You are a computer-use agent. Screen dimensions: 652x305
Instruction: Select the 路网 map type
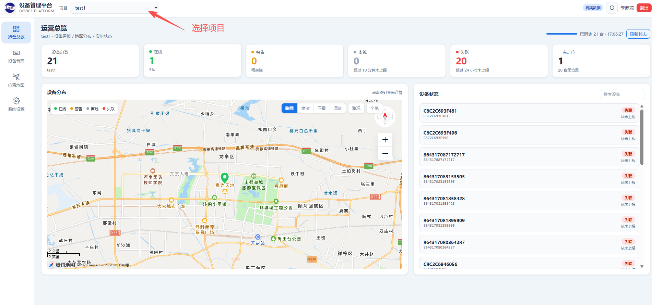(x=289, y=108)
